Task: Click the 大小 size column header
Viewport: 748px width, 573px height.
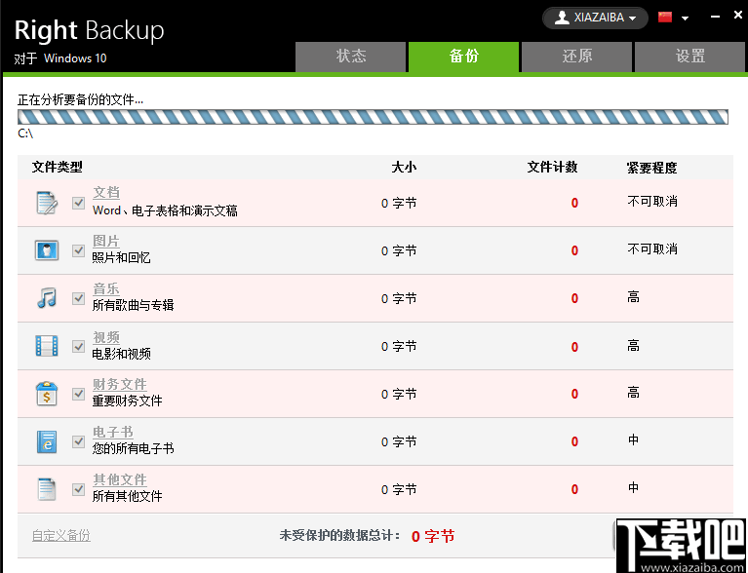Action: 404,167
